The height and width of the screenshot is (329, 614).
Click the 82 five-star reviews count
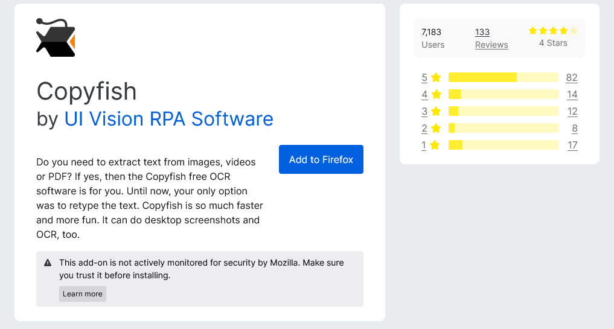(x=572, y=77)
